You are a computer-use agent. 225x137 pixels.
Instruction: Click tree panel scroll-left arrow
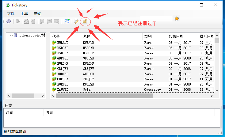[9, 96]
